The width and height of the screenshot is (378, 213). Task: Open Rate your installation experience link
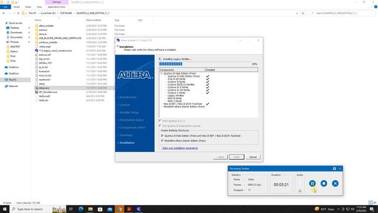(180, 148)
